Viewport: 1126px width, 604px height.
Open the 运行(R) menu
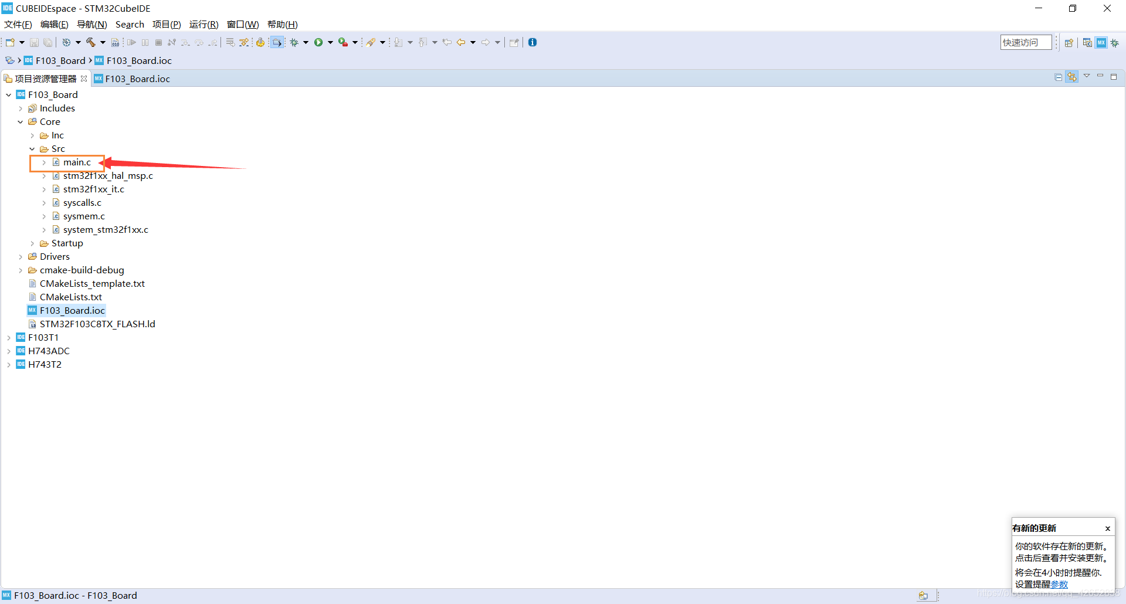[x=204, y=25]
